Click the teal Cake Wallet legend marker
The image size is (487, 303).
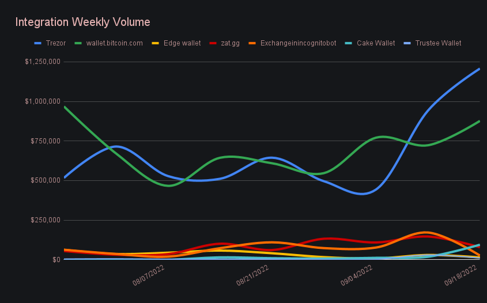click(349, 43)
